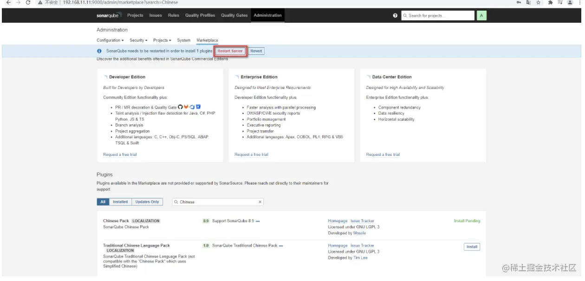This screenshot has width=585, height=281.
Task: Request a free trial for Developer Edition
Action: [x=120, y=154]
